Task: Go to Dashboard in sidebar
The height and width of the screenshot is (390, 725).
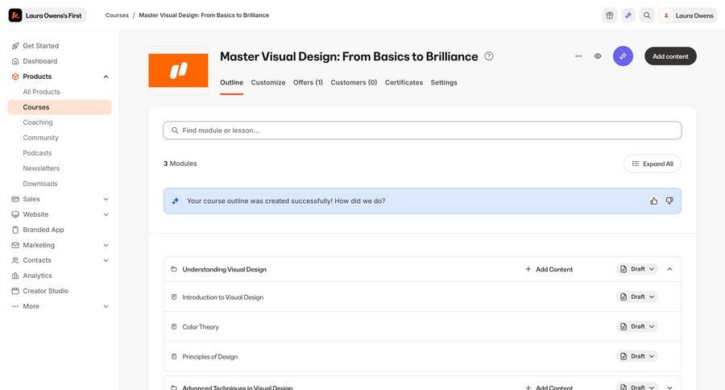Action: 40,61
